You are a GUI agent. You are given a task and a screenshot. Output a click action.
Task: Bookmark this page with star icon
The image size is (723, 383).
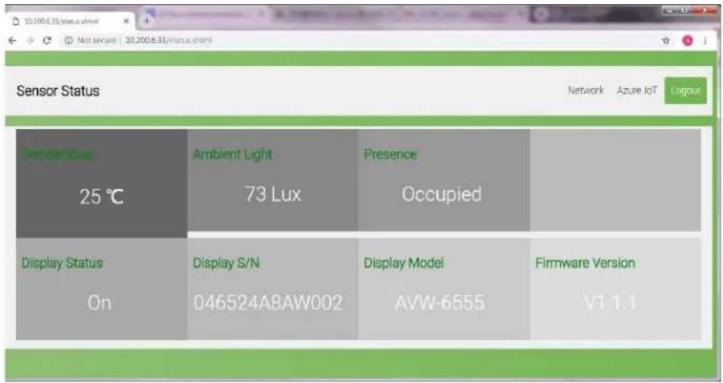pos(666,41)
